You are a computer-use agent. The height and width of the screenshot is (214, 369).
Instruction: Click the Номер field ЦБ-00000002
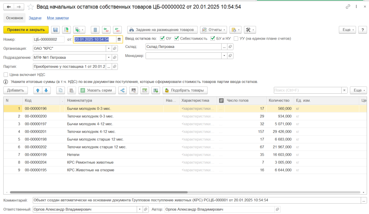coord(49,39)
